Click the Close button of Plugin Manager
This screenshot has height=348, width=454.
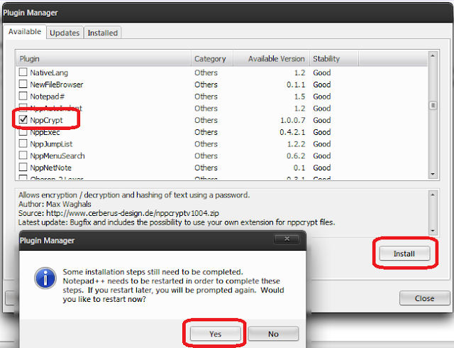[x=424, y=298]
